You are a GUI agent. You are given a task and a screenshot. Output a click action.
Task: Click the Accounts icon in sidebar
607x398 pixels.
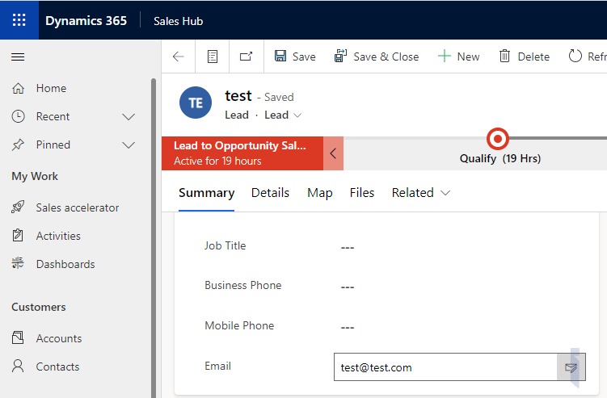click(18, 337)
